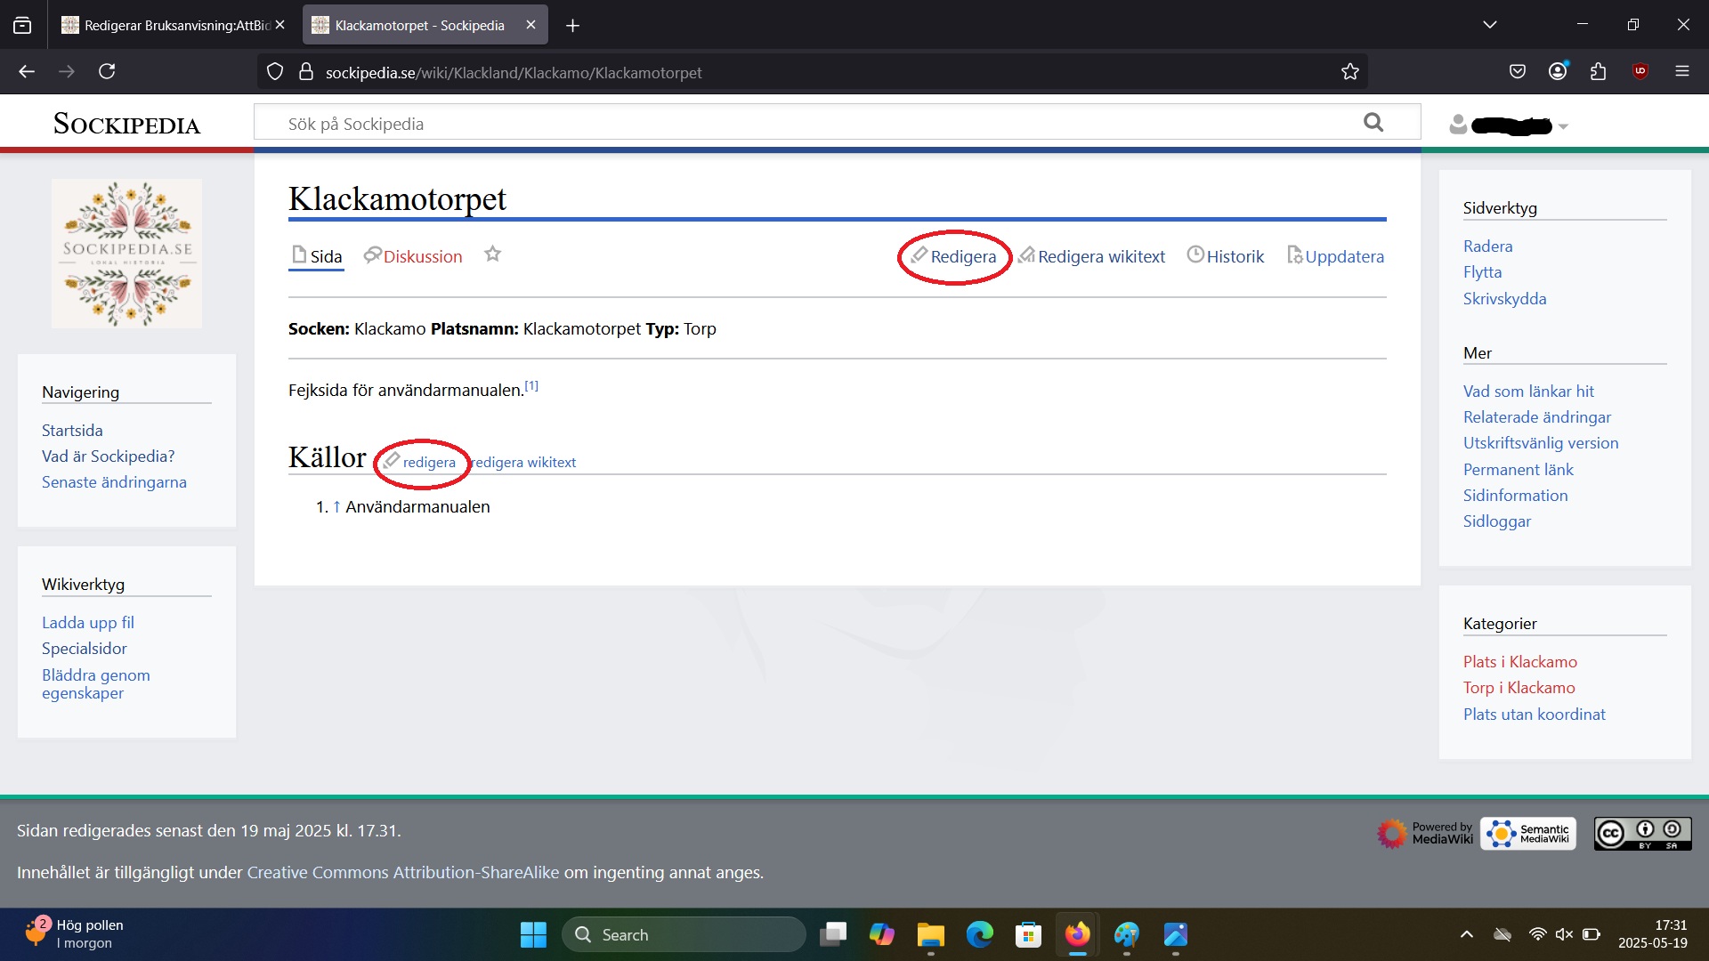Reload the page with the refresh icon
The image size is (1709, 961).
[x=107, y=72]
